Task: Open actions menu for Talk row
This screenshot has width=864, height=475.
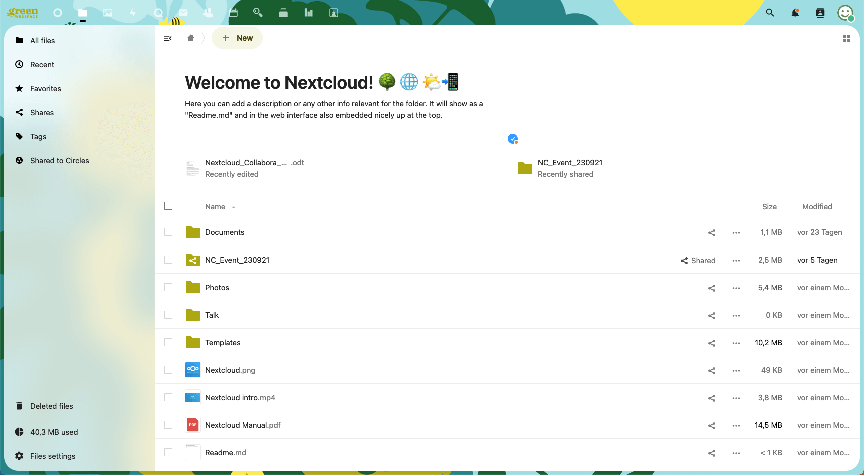Action: coord(736,316)
